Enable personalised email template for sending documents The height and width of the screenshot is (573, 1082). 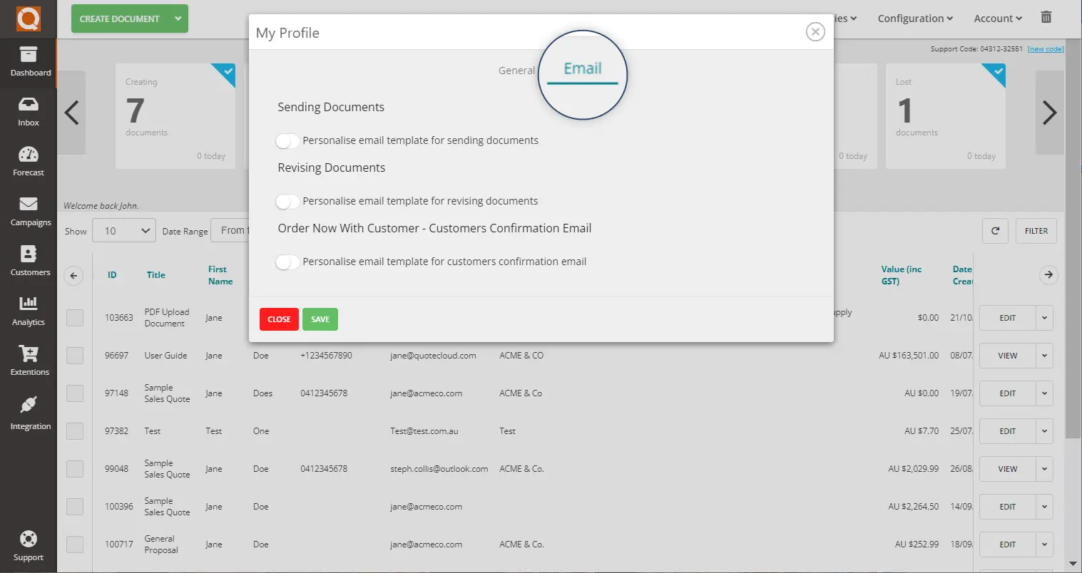click(x=287, y=140)
